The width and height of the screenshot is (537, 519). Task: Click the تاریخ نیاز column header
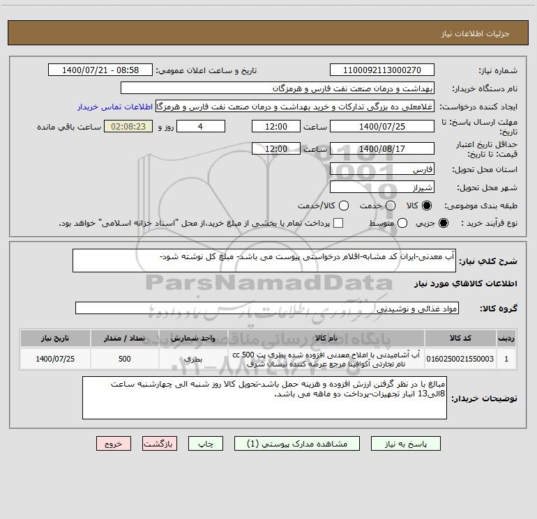(x=55, y=338)
